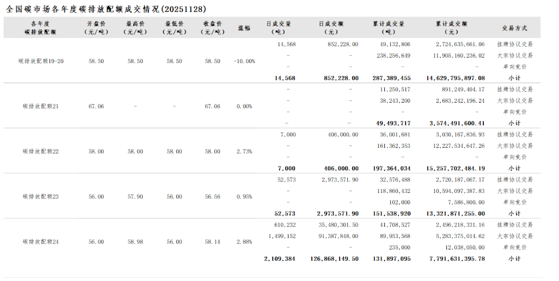Select the 碳排放配额21 row label
Viewport: 559px width, 281px height.
pos(41,106)
